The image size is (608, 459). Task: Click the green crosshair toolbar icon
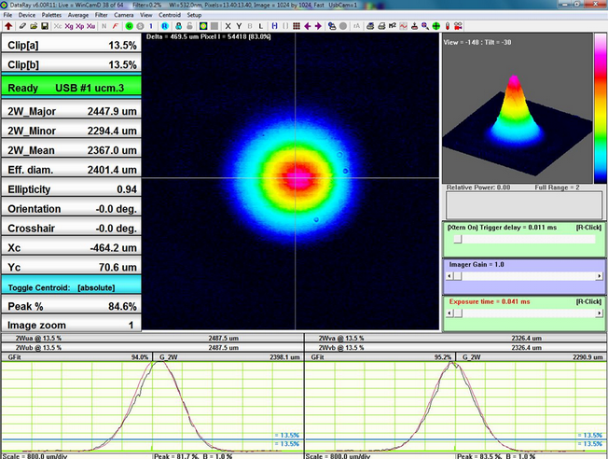(x=435, y=26)
